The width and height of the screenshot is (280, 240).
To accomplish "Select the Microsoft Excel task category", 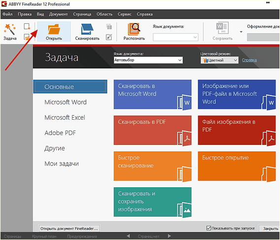I will tap(64, 117).
